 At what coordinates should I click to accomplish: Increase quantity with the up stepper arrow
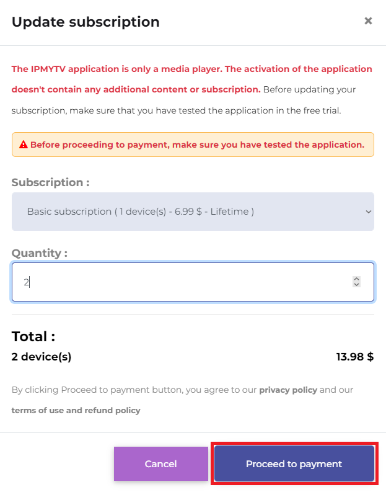(x=356, y=279)
